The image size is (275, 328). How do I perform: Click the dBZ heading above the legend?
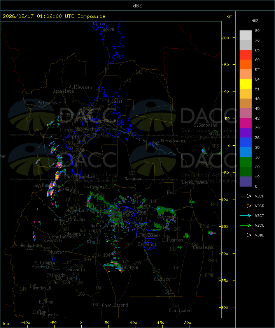click(x=255, y=21)
